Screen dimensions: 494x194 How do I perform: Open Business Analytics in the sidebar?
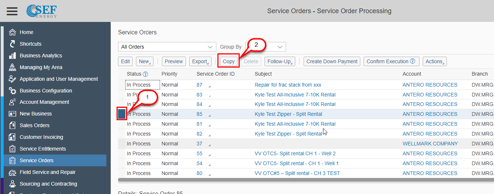coord(41,56)
